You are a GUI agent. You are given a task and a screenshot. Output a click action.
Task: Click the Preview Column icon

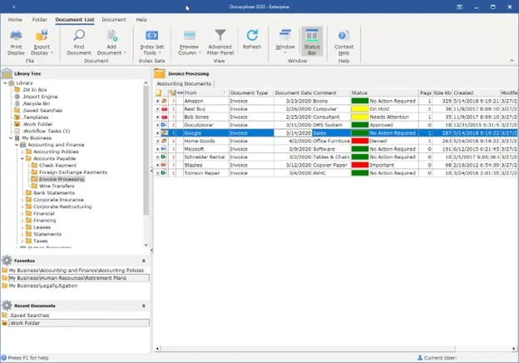click(x=190, y=36)
